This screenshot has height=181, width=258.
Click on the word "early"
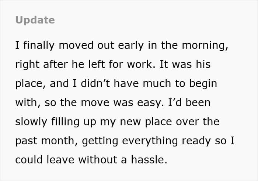pos(131,46)
